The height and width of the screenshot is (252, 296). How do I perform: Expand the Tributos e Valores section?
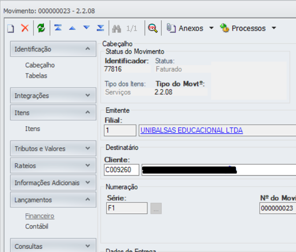(87, 148)
